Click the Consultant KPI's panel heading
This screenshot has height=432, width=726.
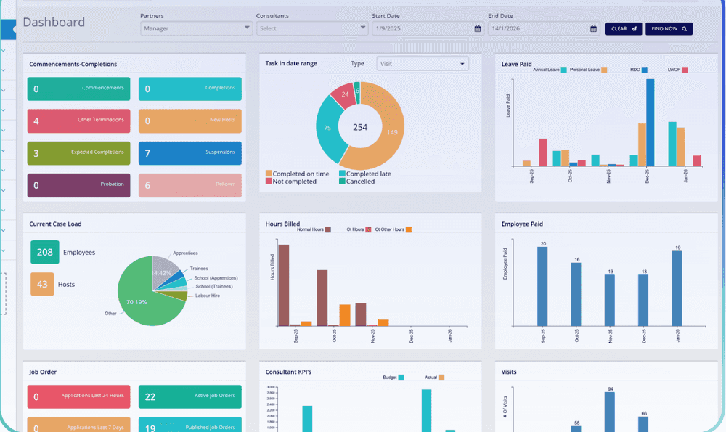pyautogui.click(x=288, y=372)
